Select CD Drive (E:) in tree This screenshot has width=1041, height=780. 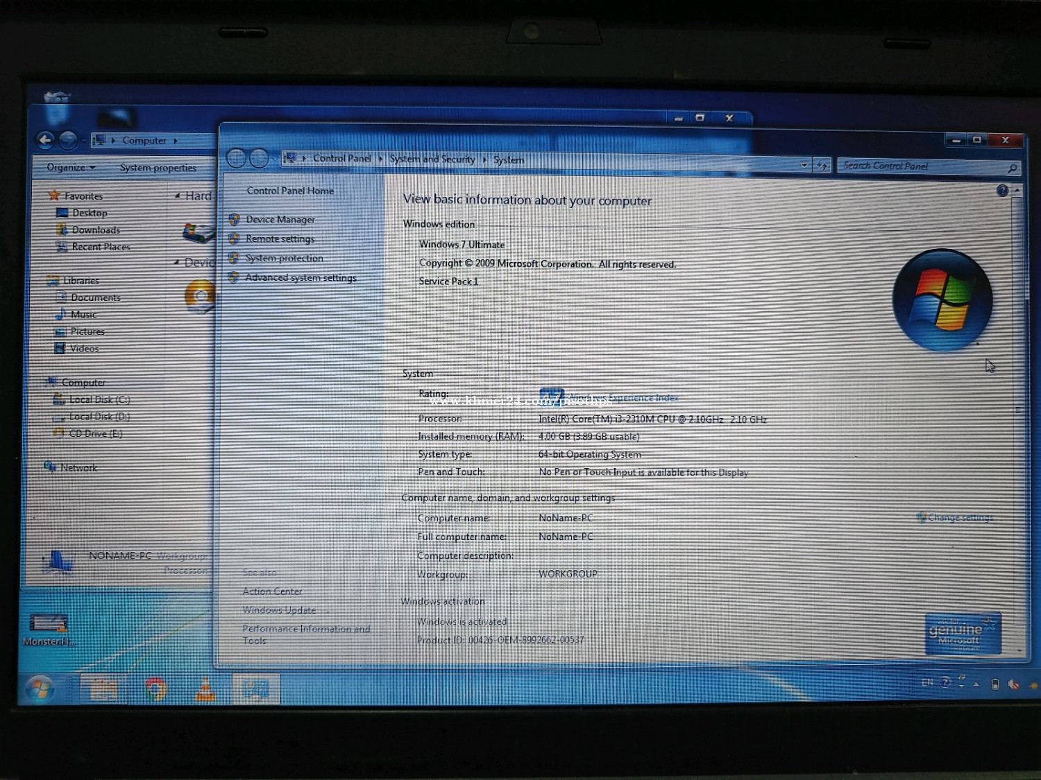pyautogui.click(x=96, y=434)
